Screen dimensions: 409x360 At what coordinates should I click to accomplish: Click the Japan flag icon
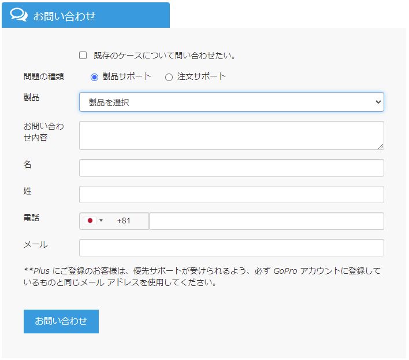point(90,221)
